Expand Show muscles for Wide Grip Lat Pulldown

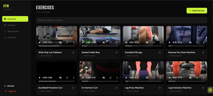pyautogui.click(x=45, y=56)
